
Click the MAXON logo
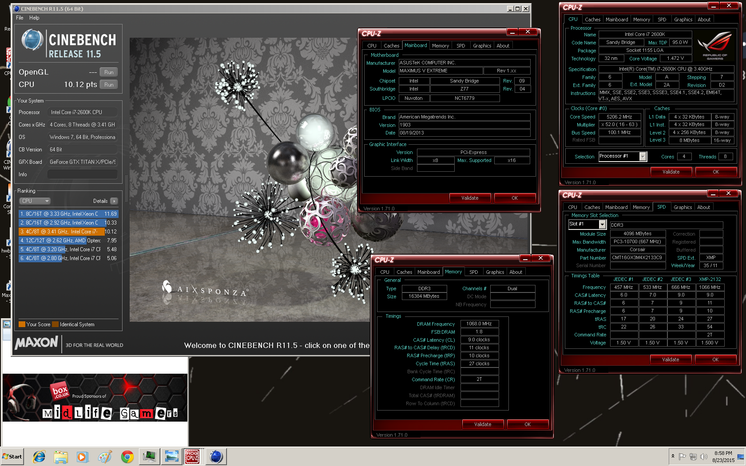(36, 343)
